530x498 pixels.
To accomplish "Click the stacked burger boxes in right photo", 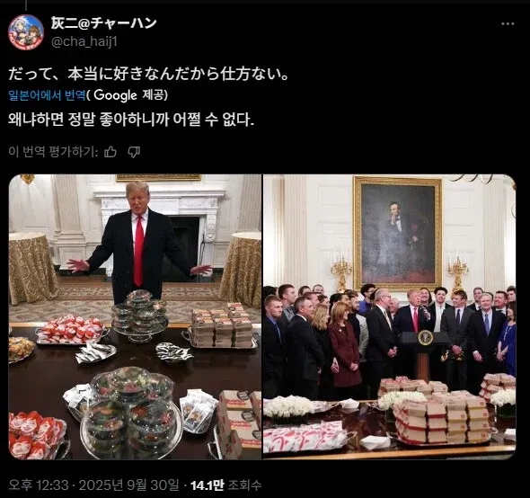I will (442, 419).
